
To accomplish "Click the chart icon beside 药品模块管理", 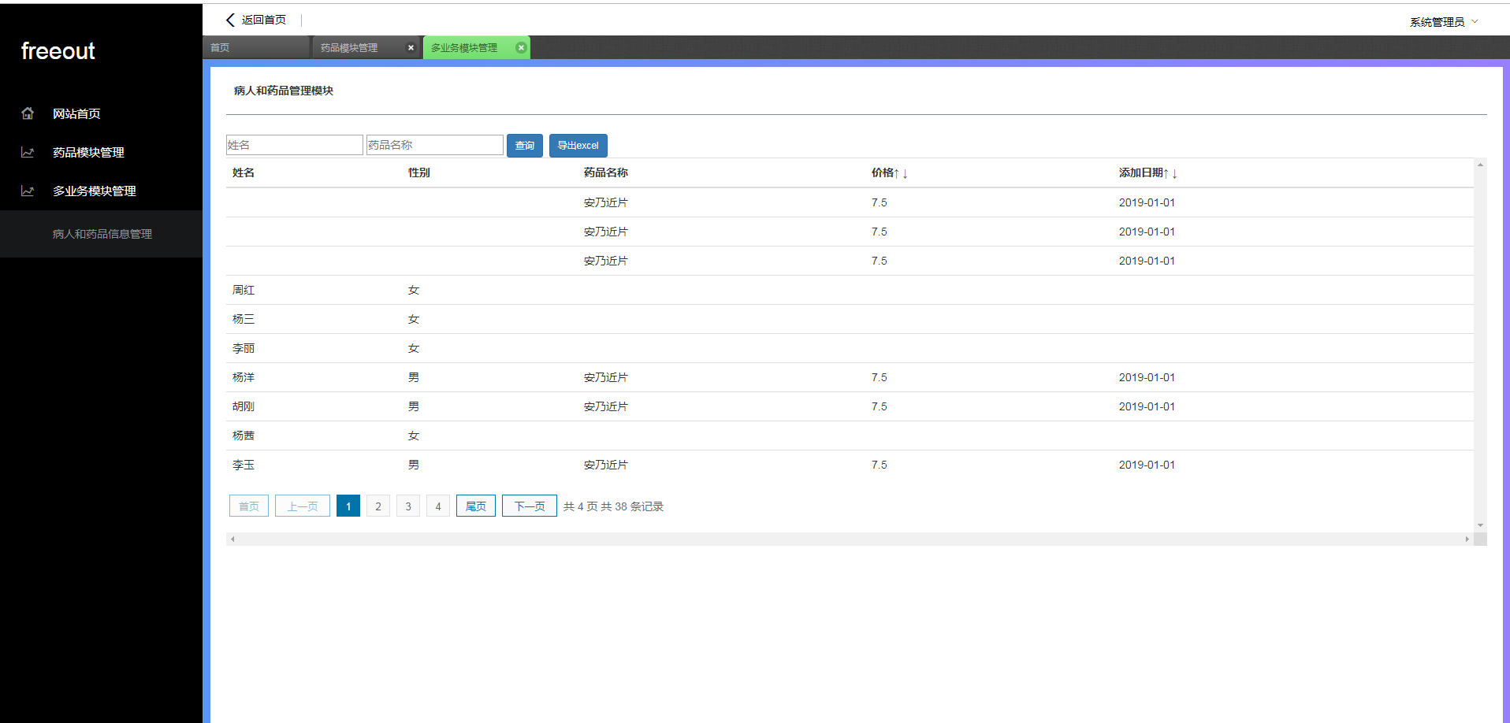I will (28, 152).
